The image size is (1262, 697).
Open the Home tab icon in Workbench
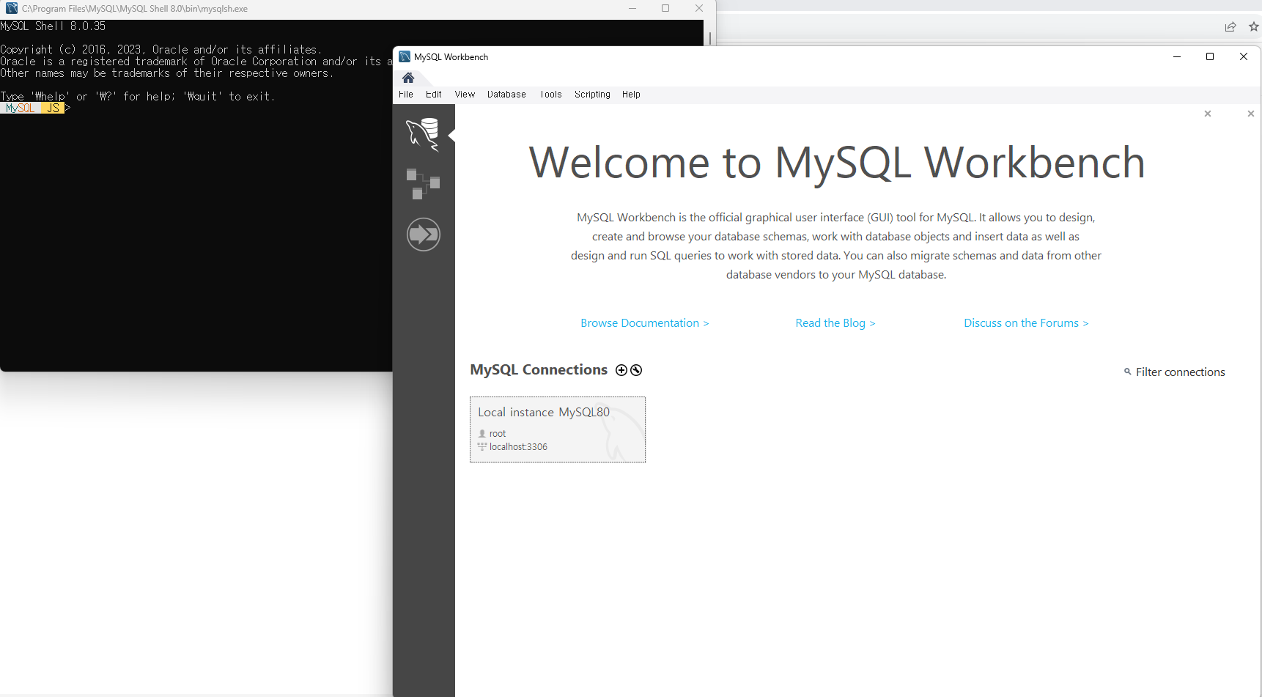[x=408, y=78]
